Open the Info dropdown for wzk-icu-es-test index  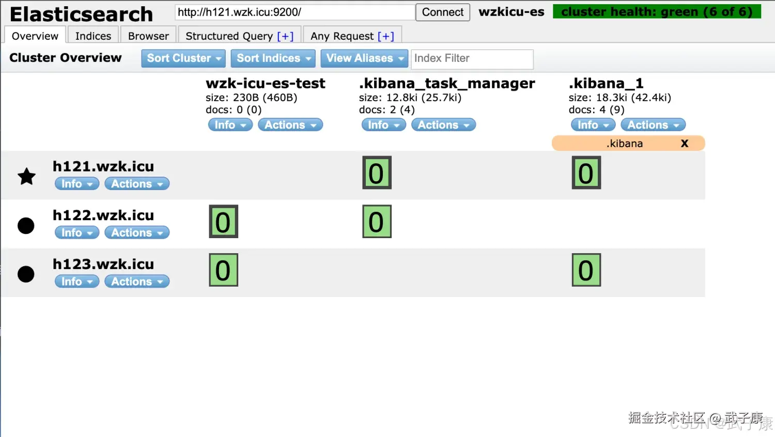229,124
